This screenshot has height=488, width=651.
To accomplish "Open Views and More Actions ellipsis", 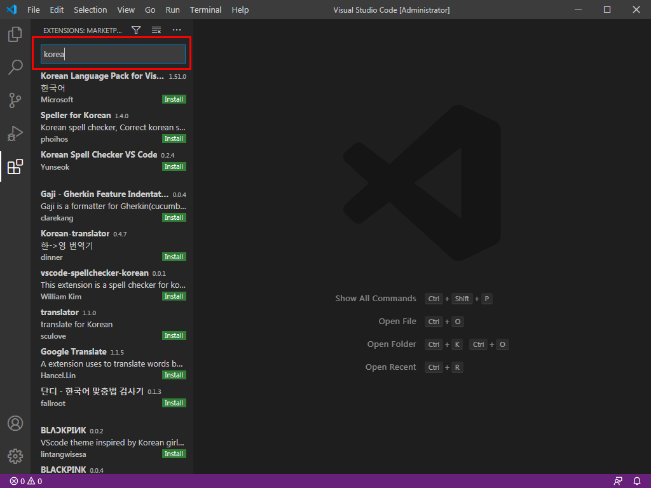I will [177, 30].
